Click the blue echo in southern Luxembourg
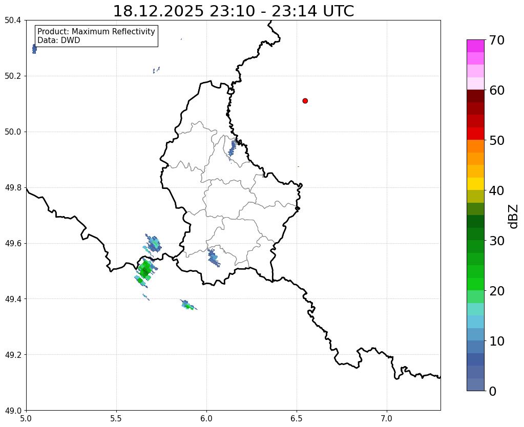 pos(213,258)
